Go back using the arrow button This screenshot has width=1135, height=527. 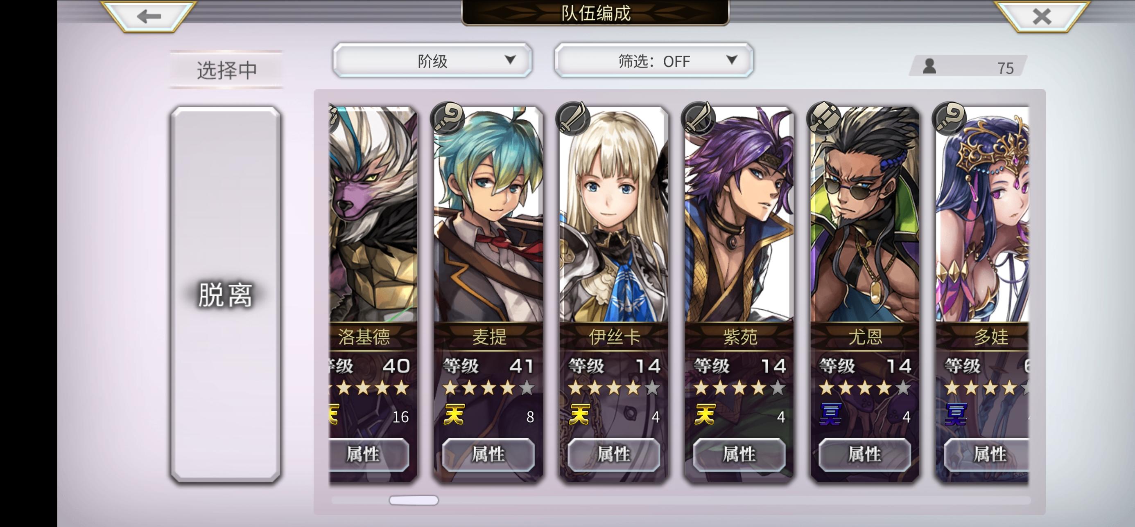point(149,16)
